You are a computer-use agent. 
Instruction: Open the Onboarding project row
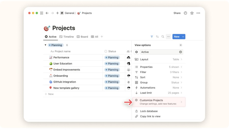(61, 76)
